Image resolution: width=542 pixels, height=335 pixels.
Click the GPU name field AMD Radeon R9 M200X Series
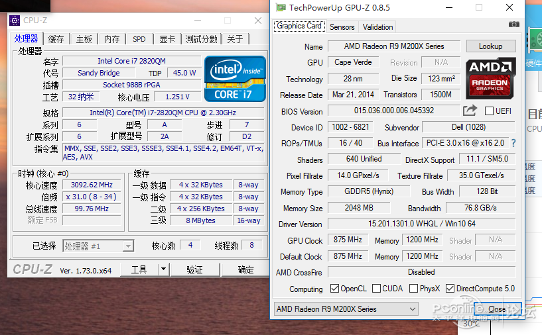coord(394,46)
